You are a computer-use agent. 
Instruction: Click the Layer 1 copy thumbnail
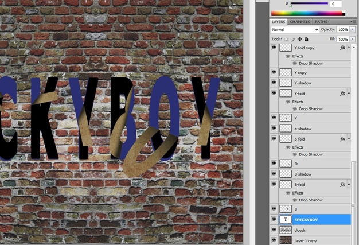pyautogui.click(x=286, y=240)
